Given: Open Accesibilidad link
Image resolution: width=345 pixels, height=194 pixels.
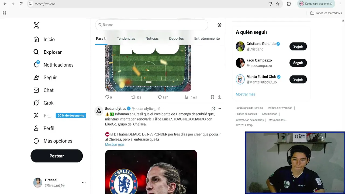Looking at the screenshot, I should (270, 114).
